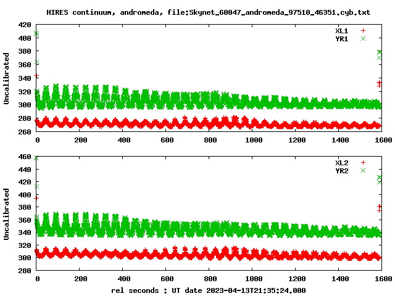Select the XL1 legend label
The image size is (395, 296).
(x=341, y=31)
